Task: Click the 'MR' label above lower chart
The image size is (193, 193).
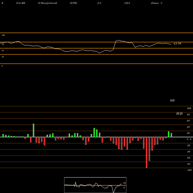Action: click(172, 100)
